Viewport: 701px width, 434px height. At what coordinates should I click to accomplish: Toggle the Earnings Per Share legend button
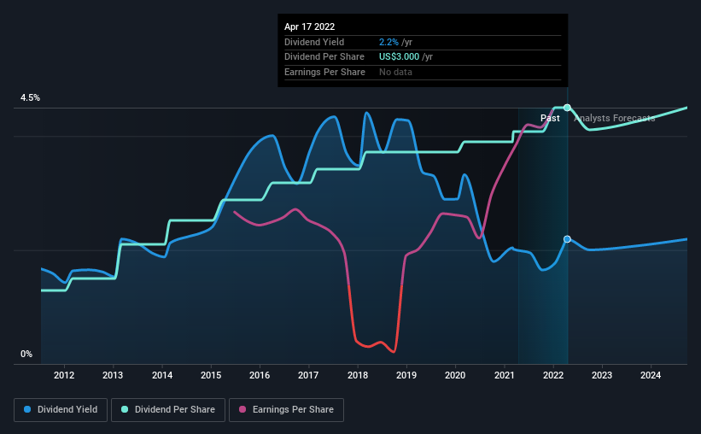pos(286,410)
